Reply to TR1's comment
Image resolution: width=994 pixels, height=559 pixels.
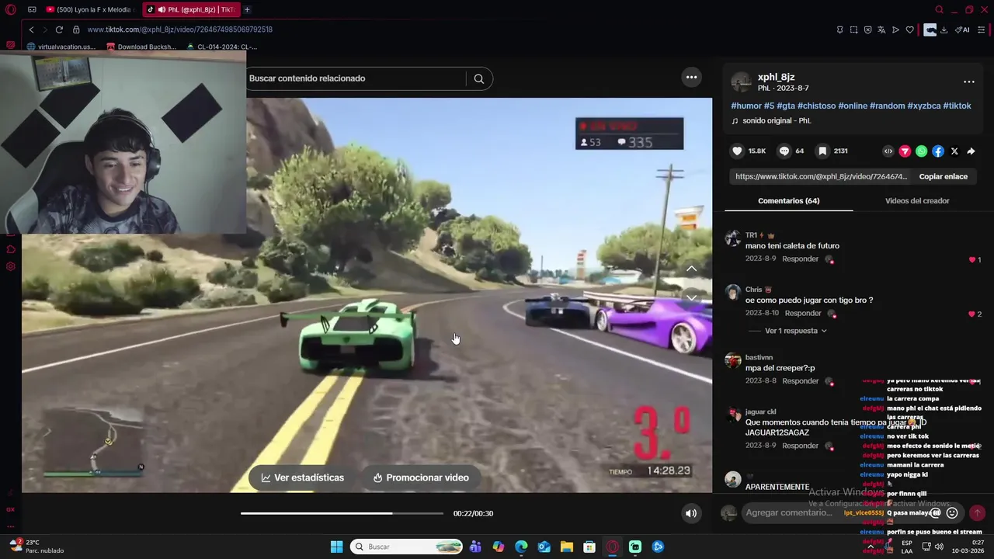[800, 259]
